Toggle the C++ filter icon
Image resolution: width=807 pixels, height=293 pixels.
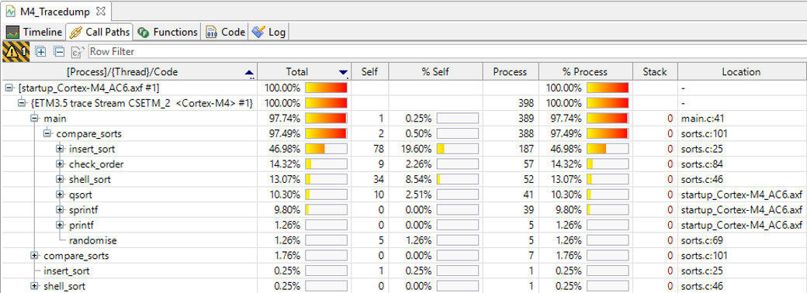(77, 51)
